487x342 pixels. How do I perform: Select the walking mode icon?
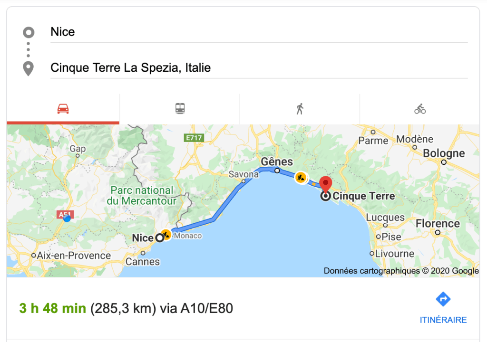(300, 109)
